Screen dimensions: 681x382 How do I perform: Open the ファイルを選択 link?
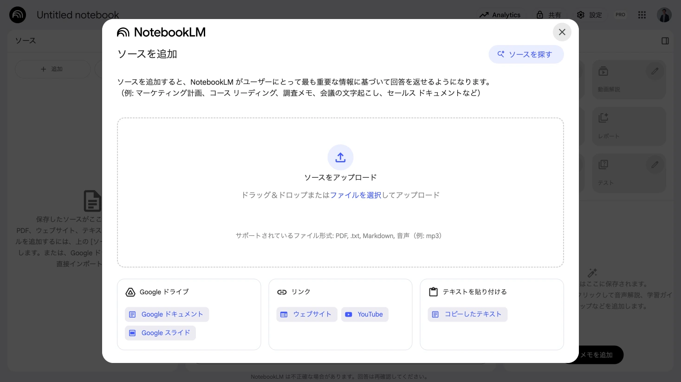tap(356, 195)
